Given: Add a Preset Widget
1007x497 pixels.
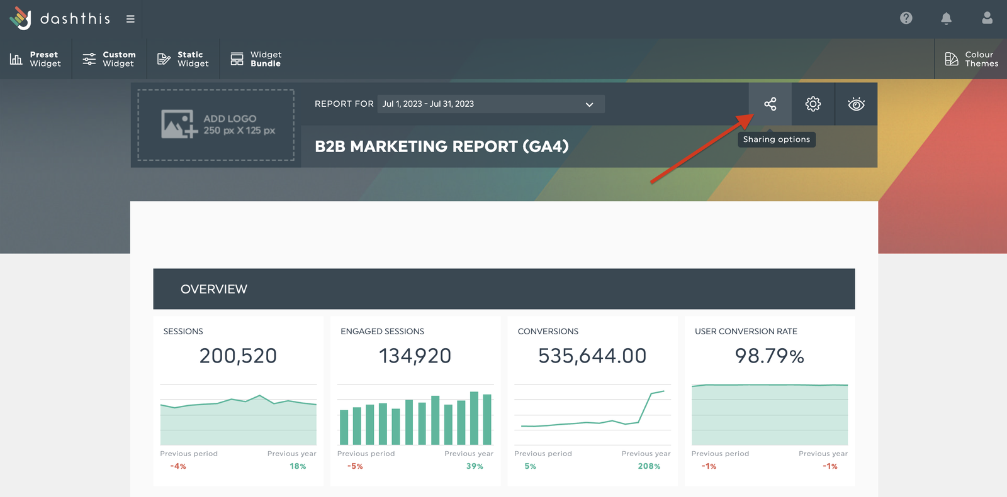Looking at the screenshot, I should coord(36,59).
